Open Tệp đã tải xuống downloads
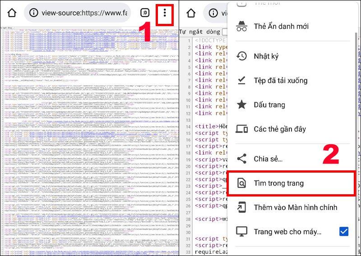Image resolution: width=361 pixels, height=256 pixels. coord(280,81)
